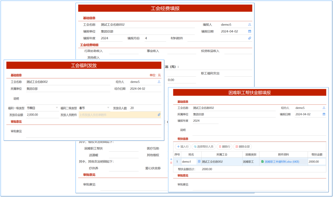
Task: Click the 填报单位 field showing 集团总部 in 工会经费填报
Action: [x=147, y=31]
